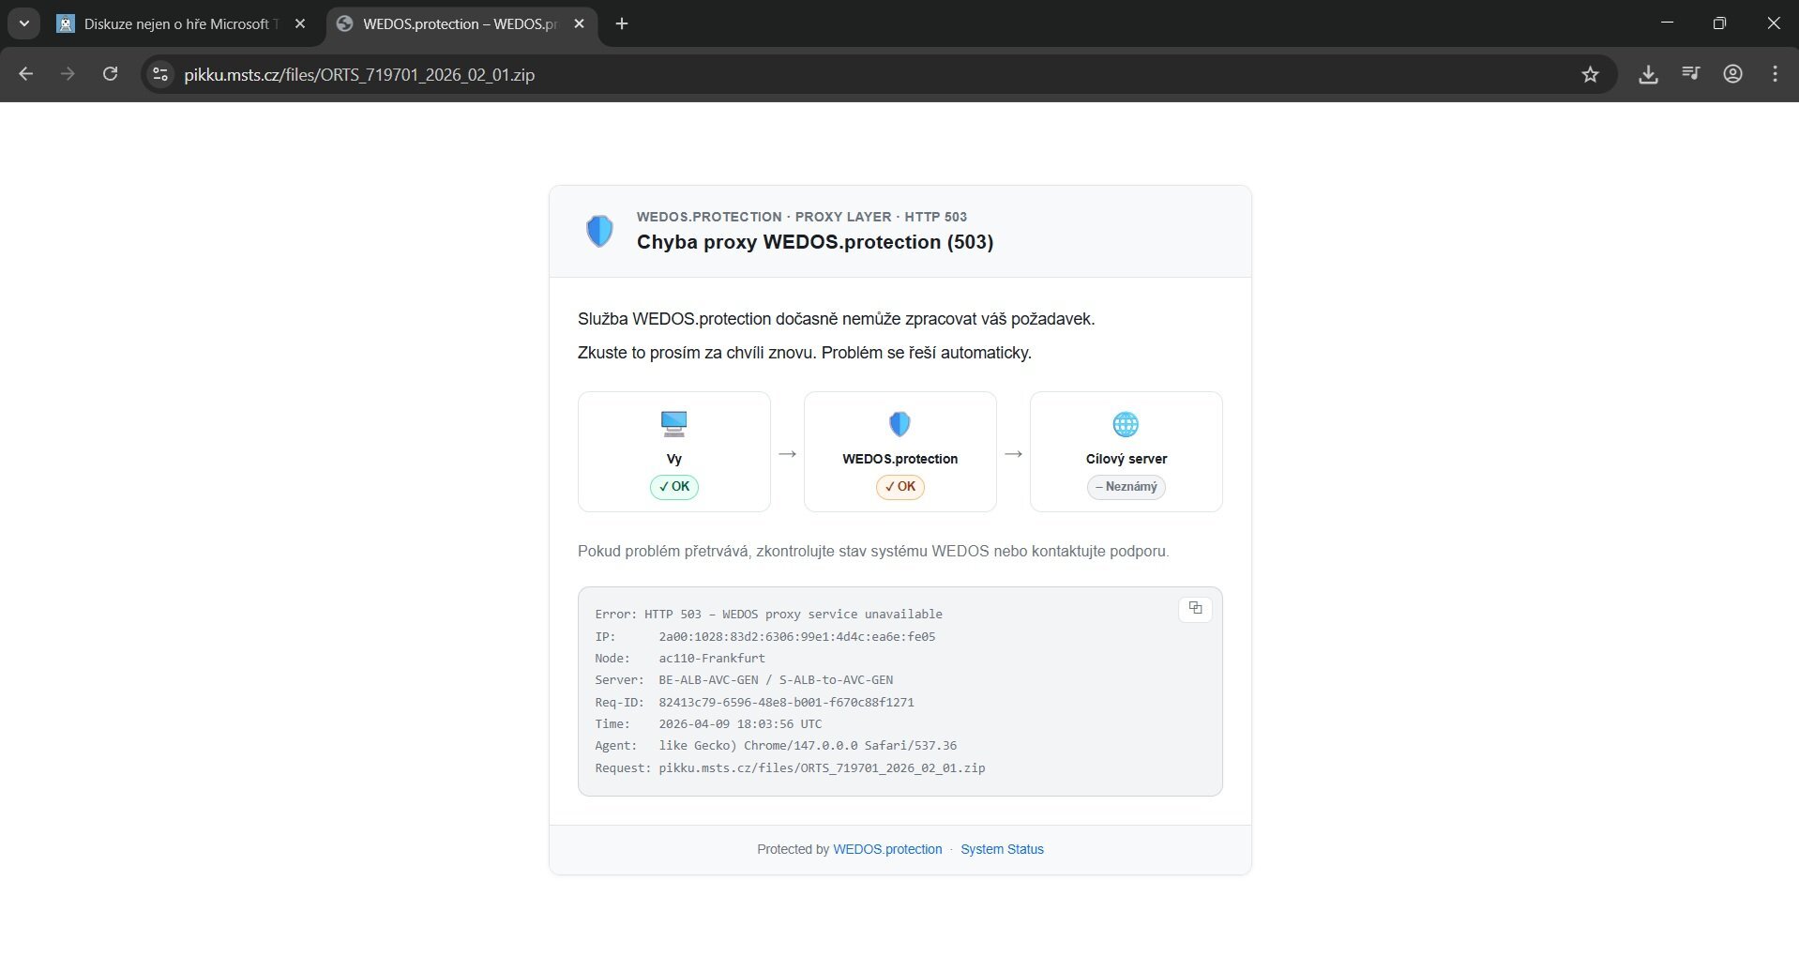Open the WEDOS.protection footer link
The height and width of the screenshot is (957, 1799).
(x=887, y=849)
